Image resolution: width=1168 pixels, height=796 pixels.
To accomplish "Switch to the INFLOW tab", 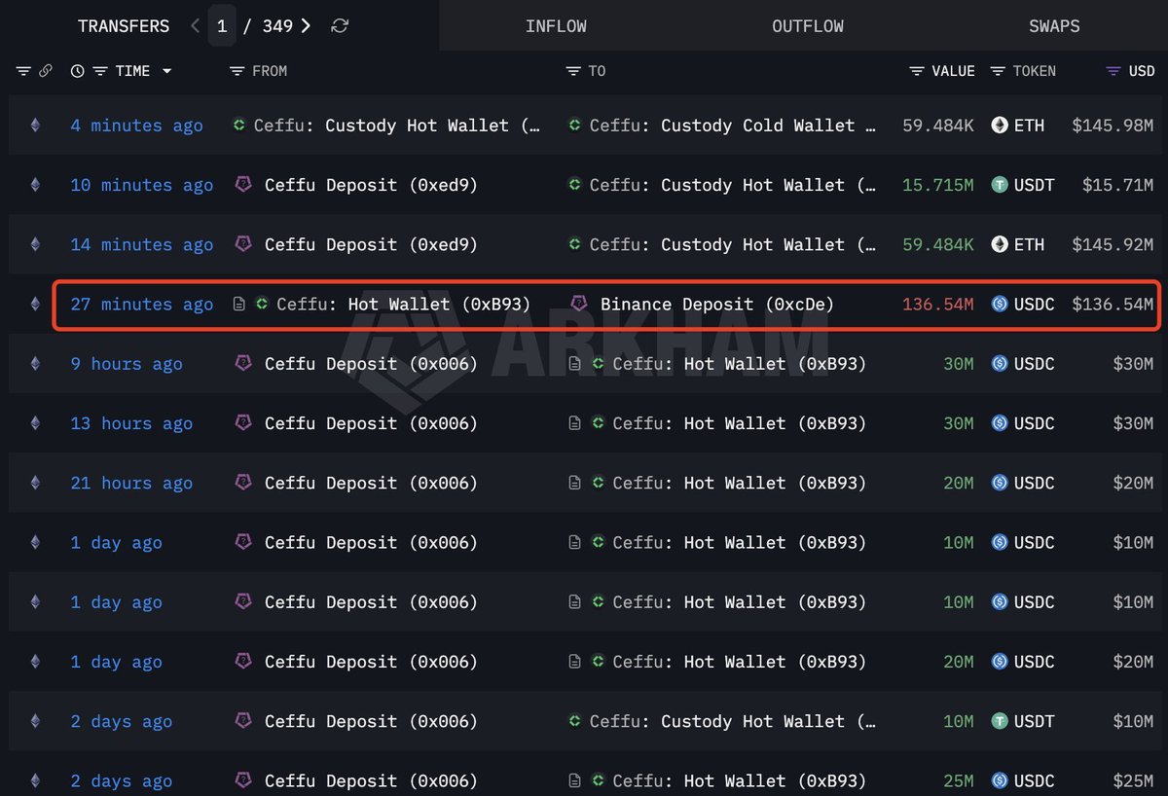I will (x=556, y=26).
